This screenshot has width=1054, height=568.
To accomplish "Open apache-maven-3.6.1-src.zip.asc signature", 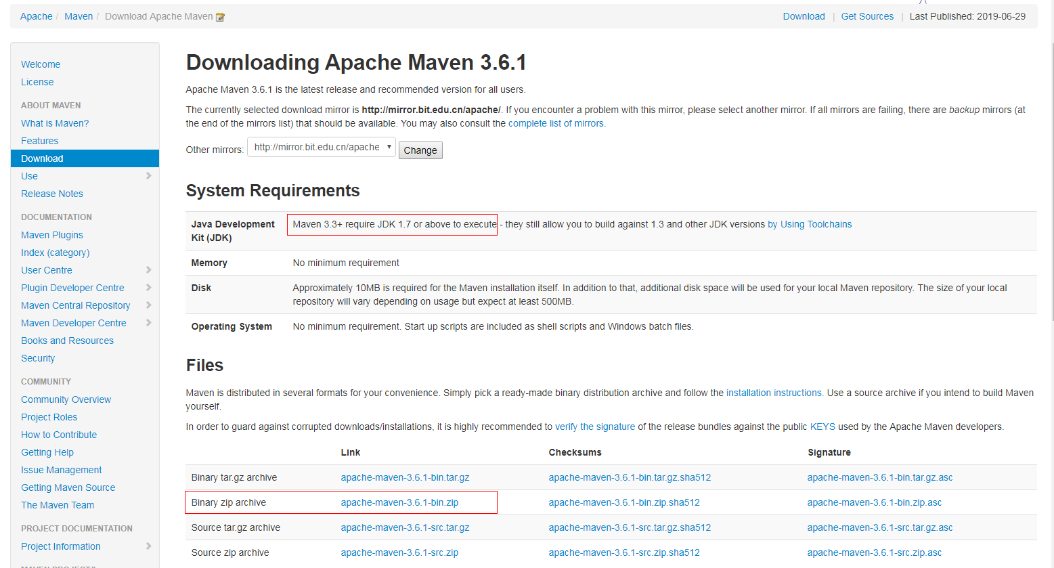I will click(x=874, y=552).
